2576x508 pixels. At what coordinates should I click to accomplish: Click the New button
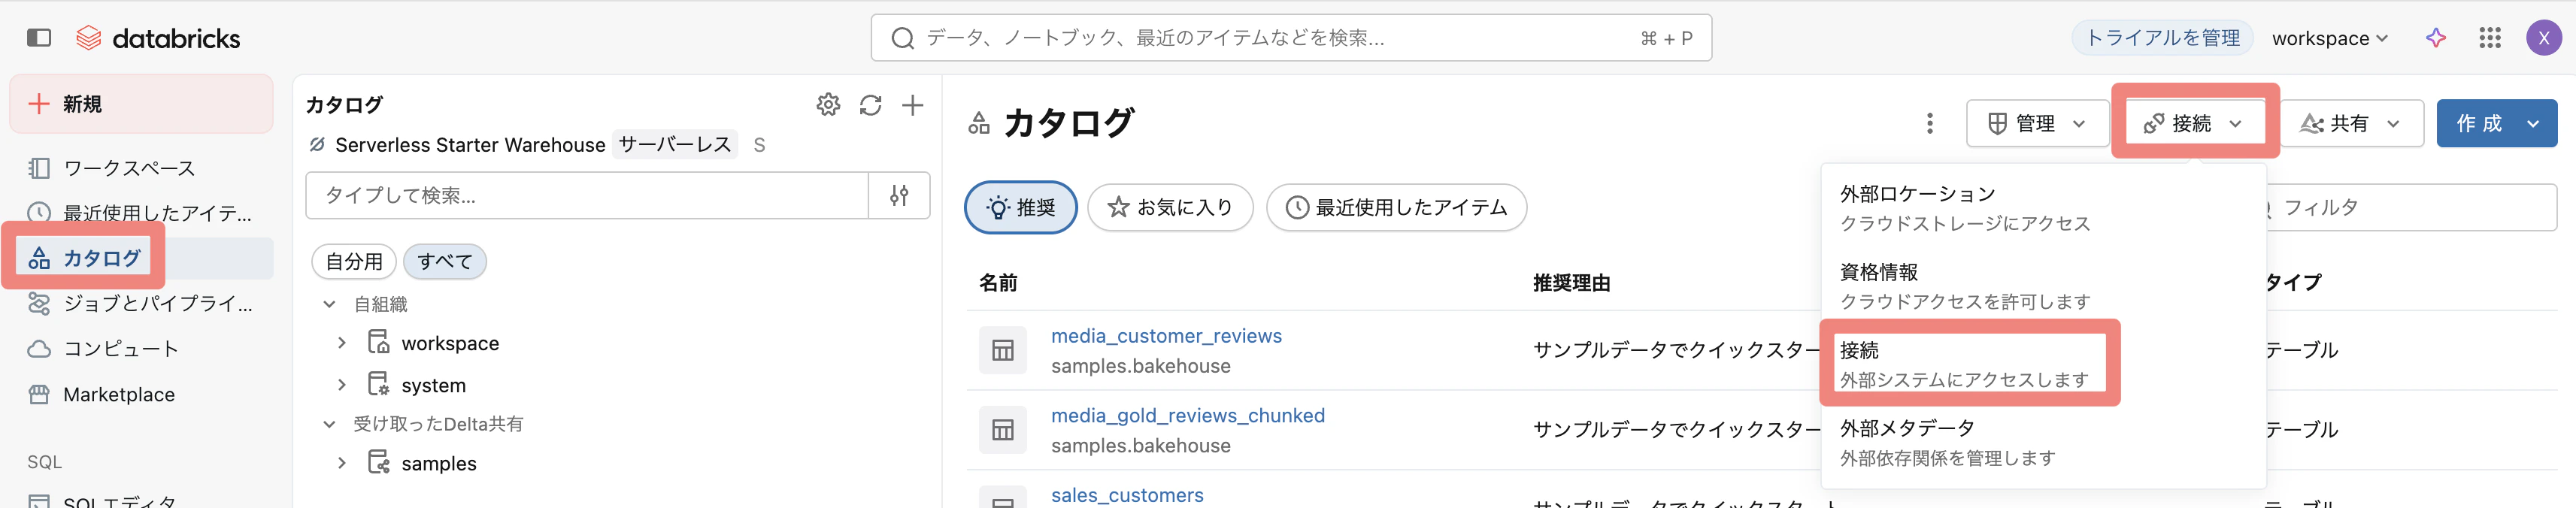[141, 104]
